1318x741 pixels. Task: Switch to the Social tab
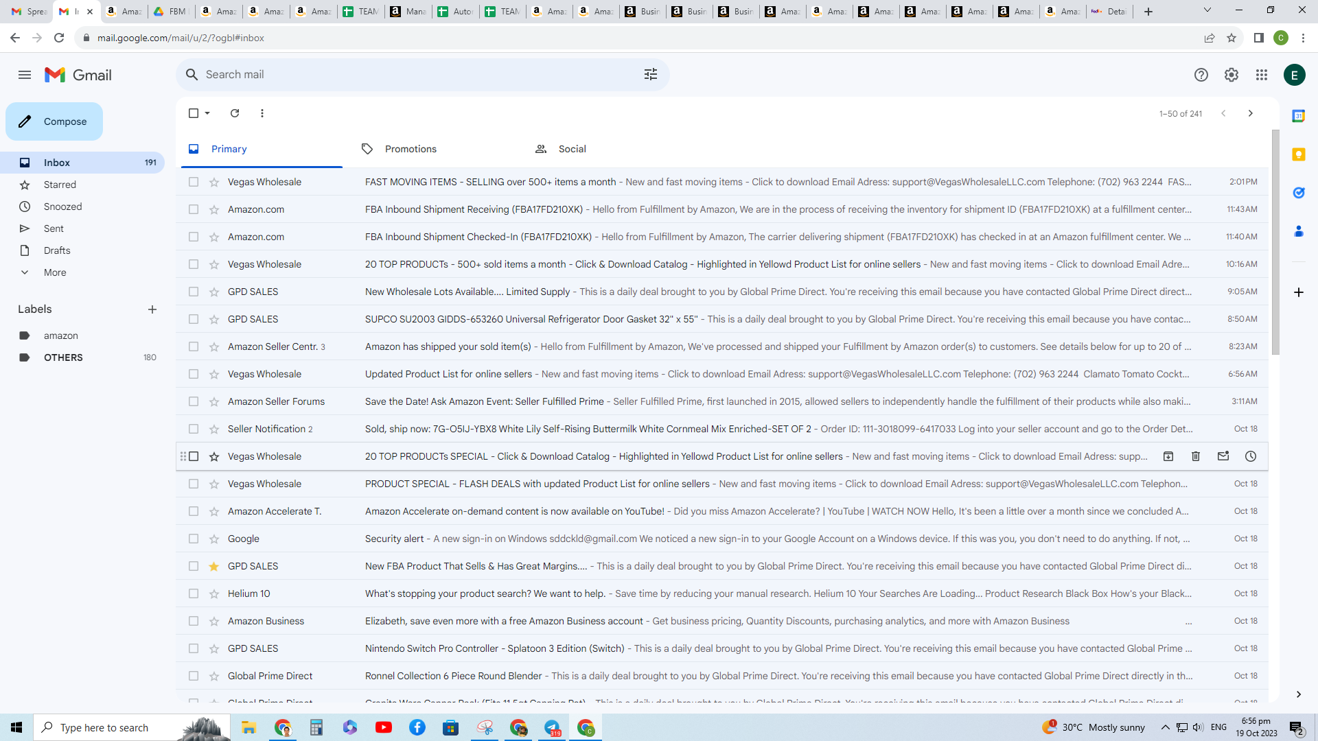[609, 149]
